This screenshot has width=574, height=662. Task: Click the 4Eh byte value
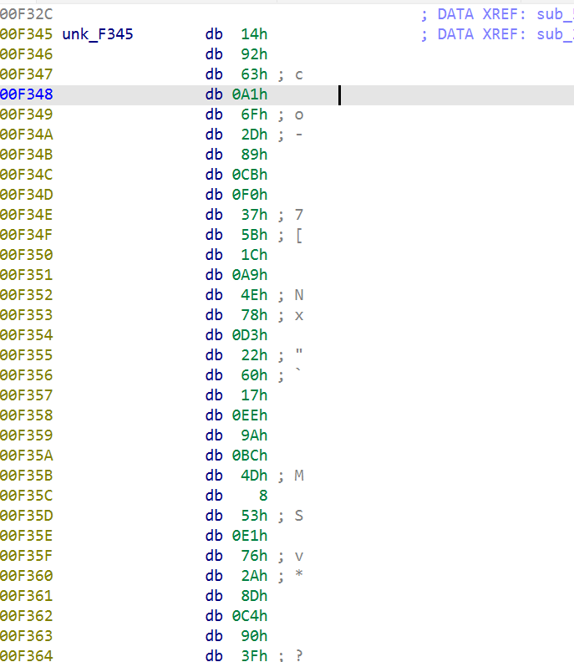pyautogui.click(x=254, y=295)
